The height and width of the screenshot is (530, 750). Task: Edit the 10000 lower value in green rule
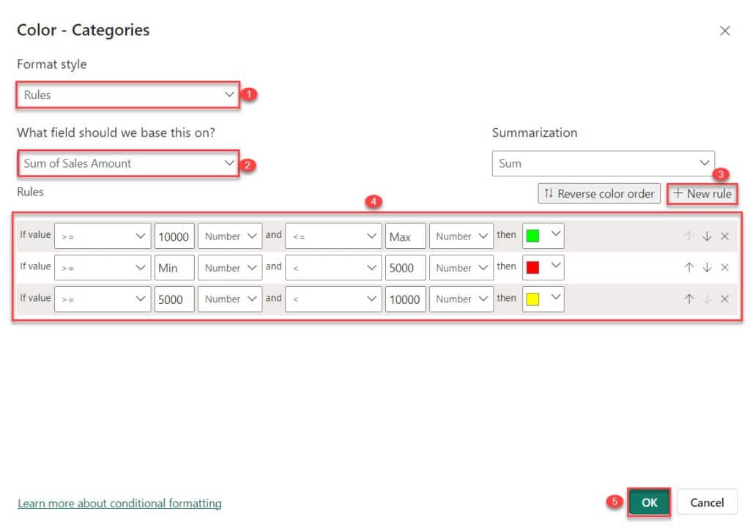point(174,236)
